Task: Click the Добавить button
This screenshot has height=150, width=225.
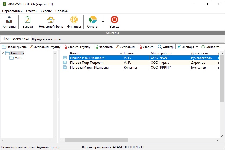Action: pyautogui.click(x=103, y=47)
